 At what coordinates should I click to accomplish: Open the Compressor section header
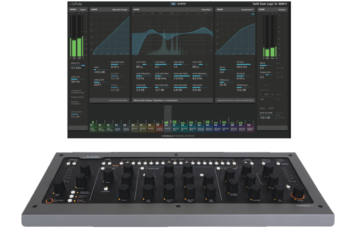235,9
